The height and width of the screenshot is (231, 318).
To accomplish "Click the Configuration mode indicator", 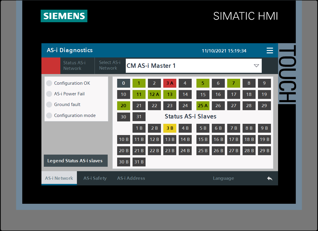I will [x=49, y=115].
